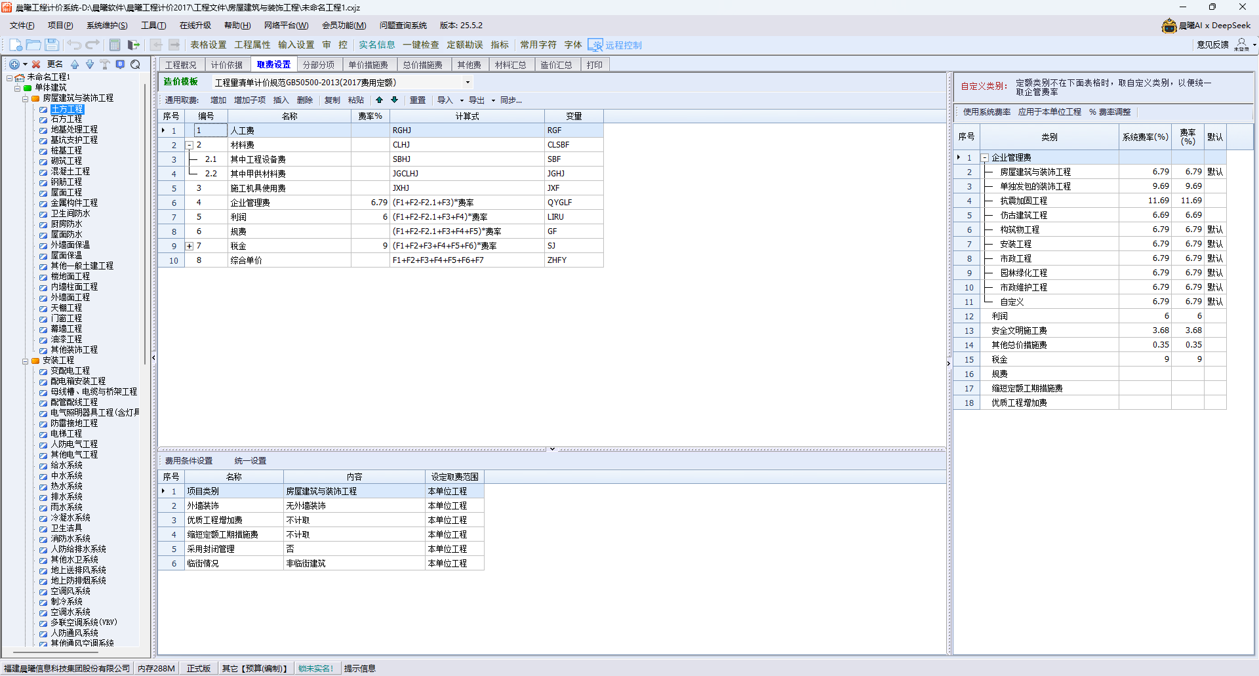The height and width of the screenshot is (676, 1259).
Task: Expand 税金 row in fee table
Action: [190, 246]
